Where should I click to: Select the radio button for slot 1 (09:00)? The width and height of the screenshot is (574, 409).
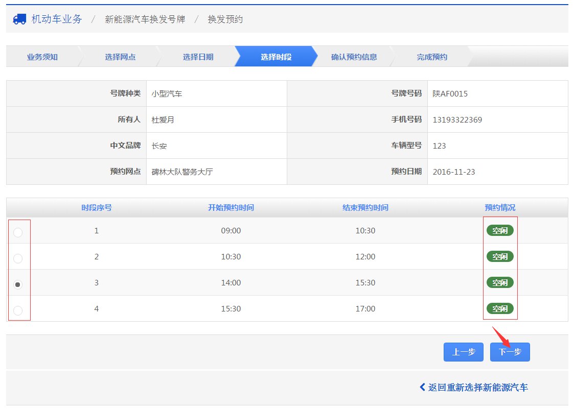(18, 232)
